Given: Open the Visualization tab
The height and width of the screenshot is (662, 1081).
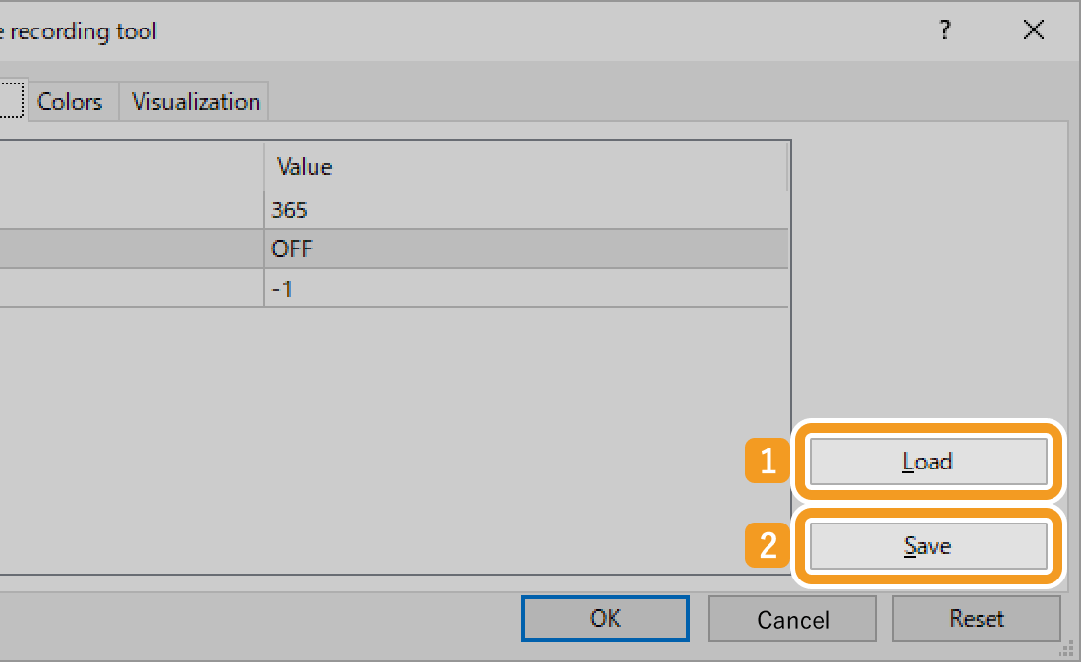Looking at the screenshot, I should tap(196, 101).
